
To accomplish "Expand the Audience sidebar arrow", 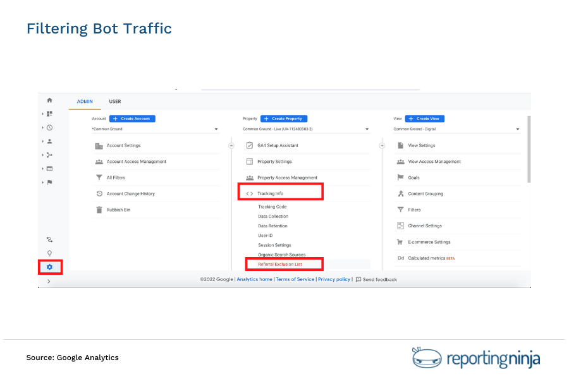I will [43, 141].
